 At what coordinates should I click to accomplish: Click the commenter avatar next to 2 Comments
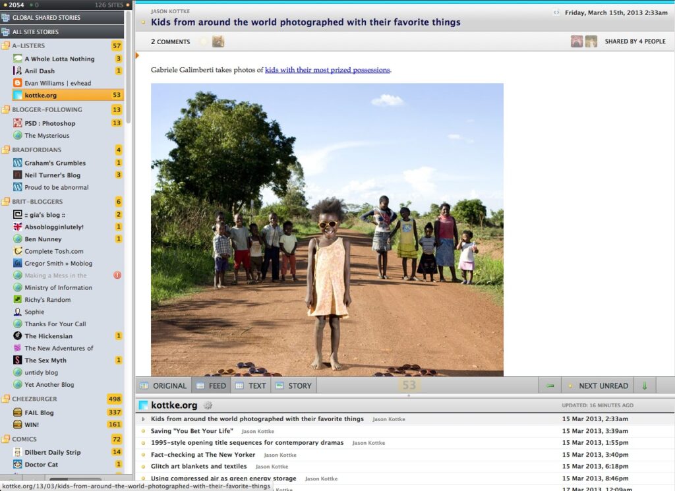pos(218,41)
